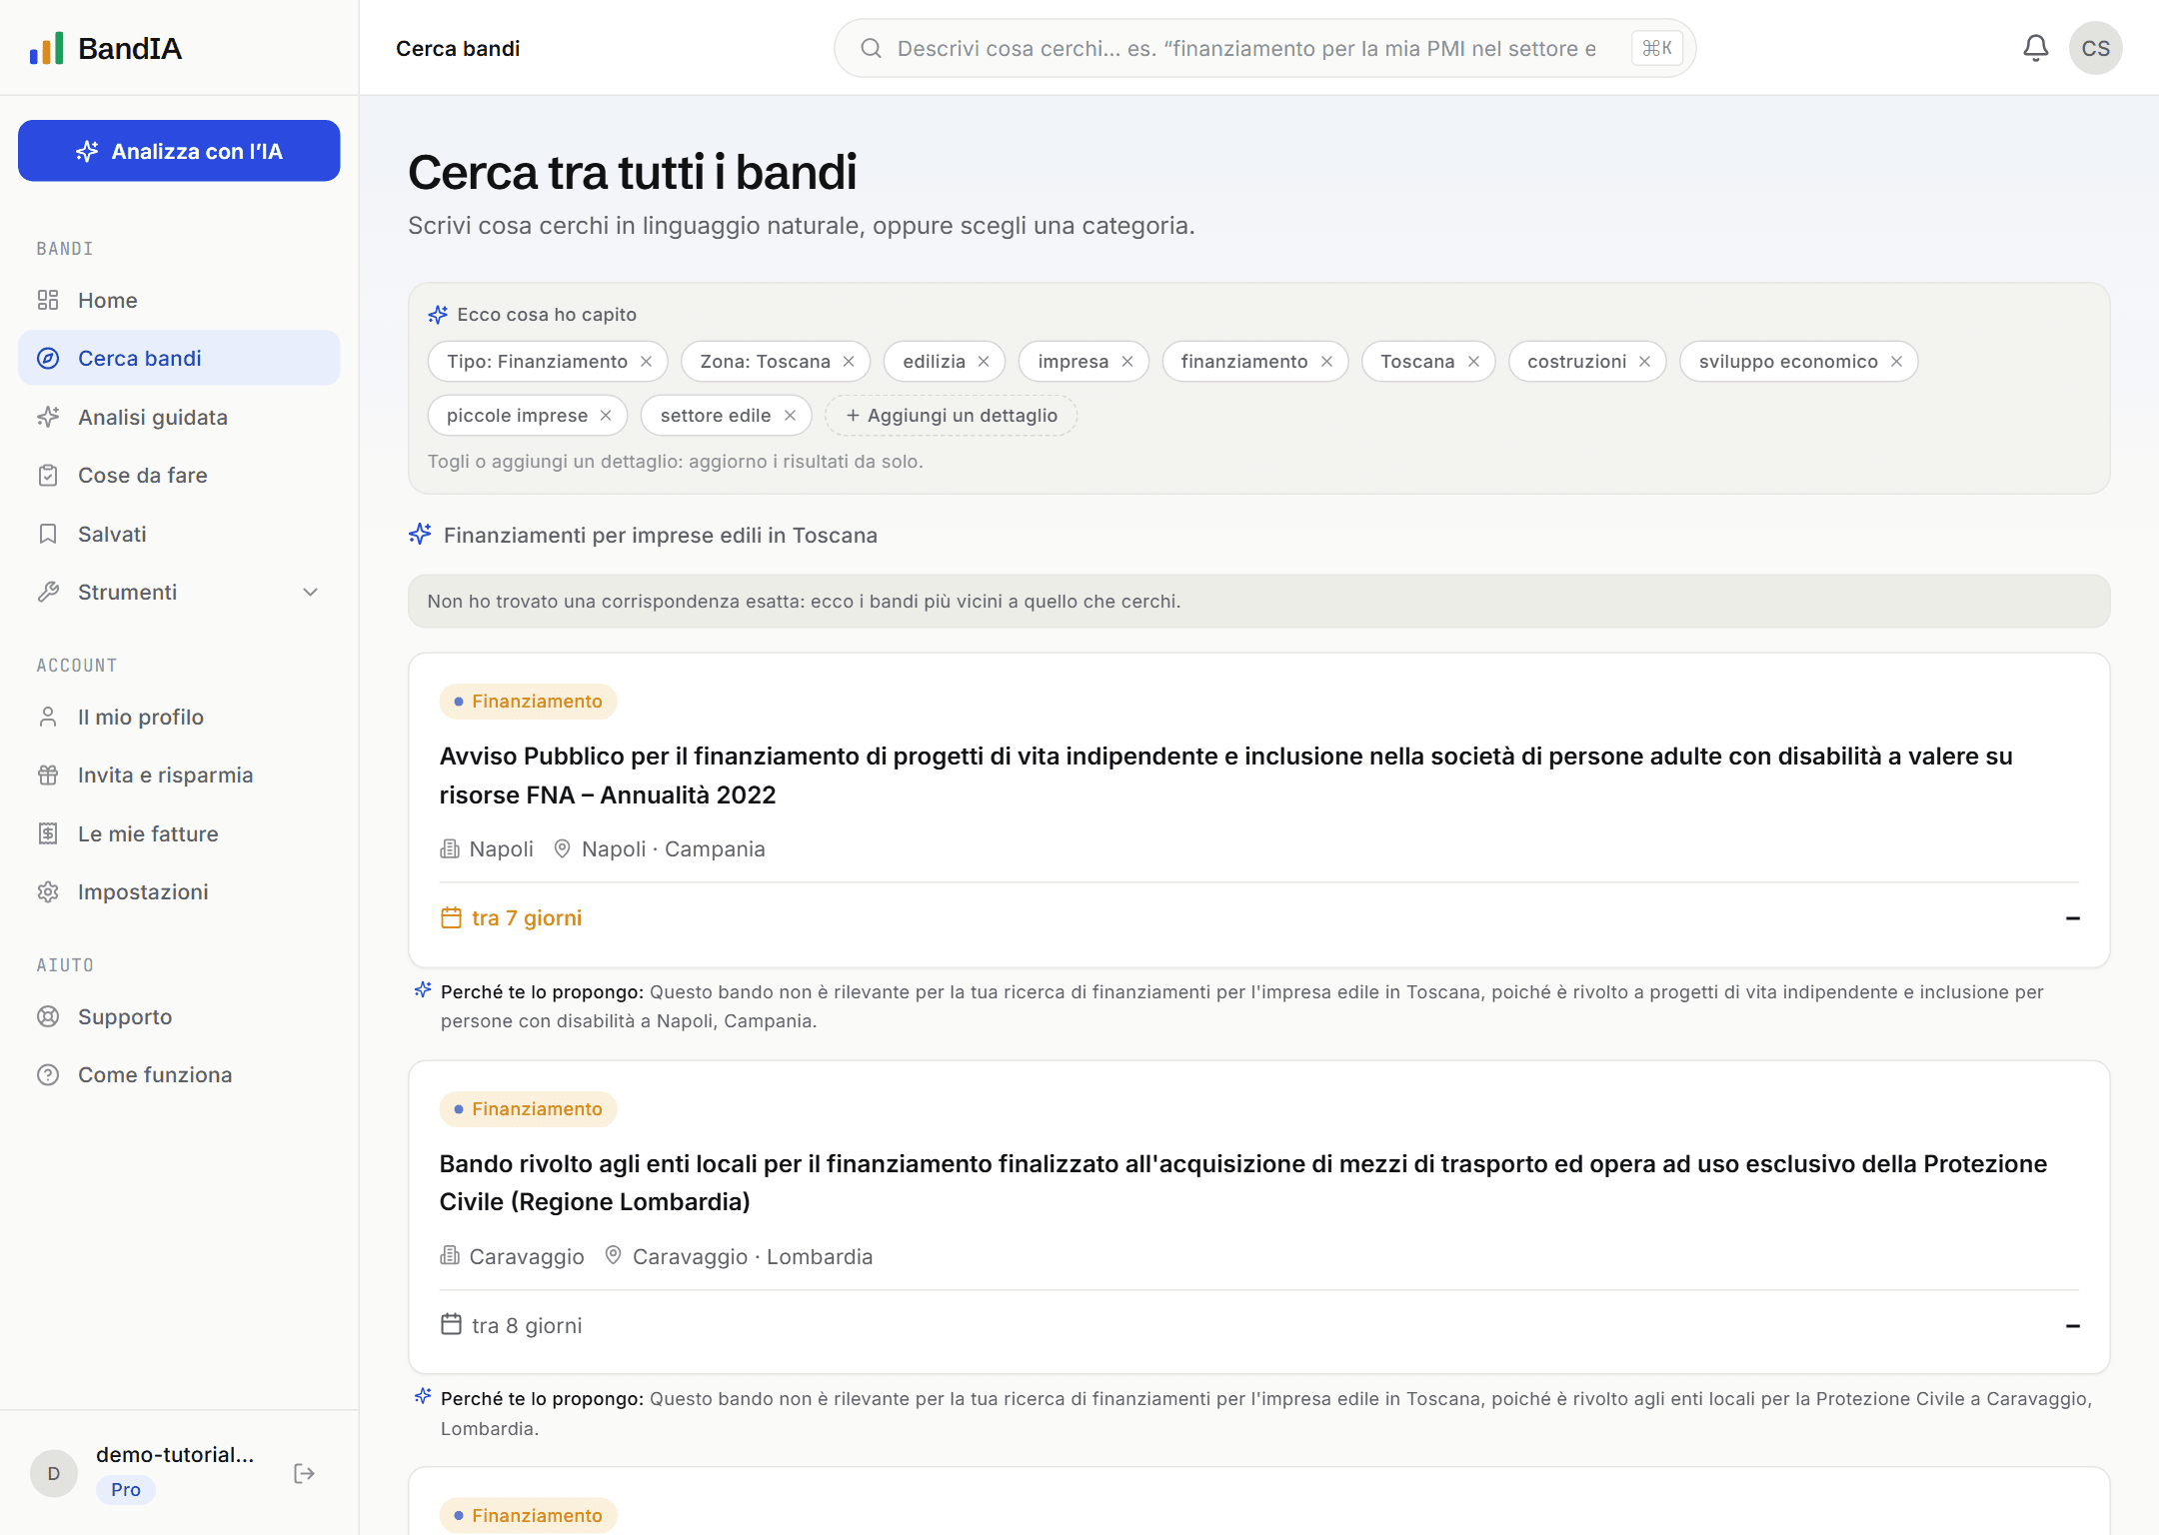The height and width of the screenshot is (1535, 2159).
Task: Remove the 'costruzioni' chip
Action: pos(1644,362)
